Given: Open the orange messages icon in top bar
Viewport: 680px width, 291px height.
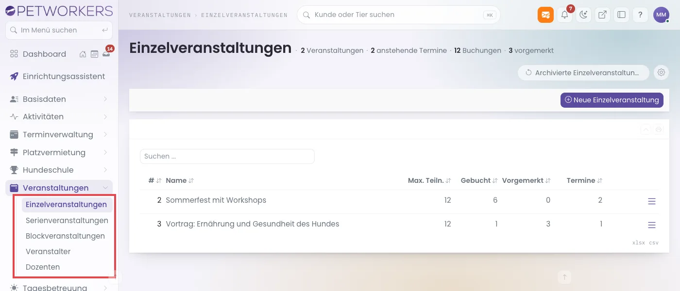Looking at the screenshot, I should coord(545,15).
